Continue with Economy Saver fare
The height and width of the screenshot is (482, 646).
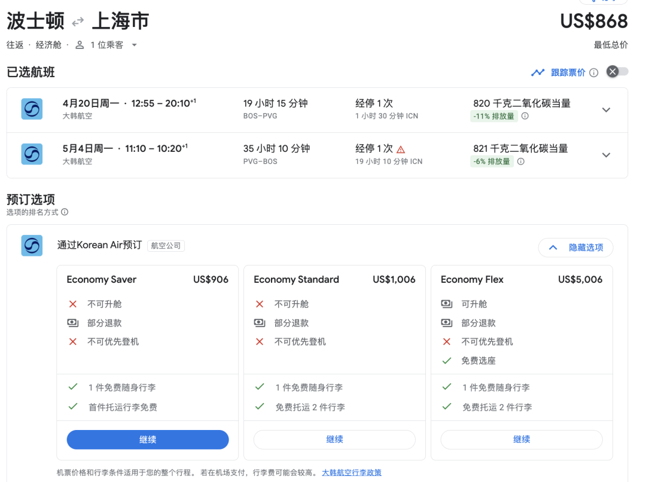tap(148, 440)
